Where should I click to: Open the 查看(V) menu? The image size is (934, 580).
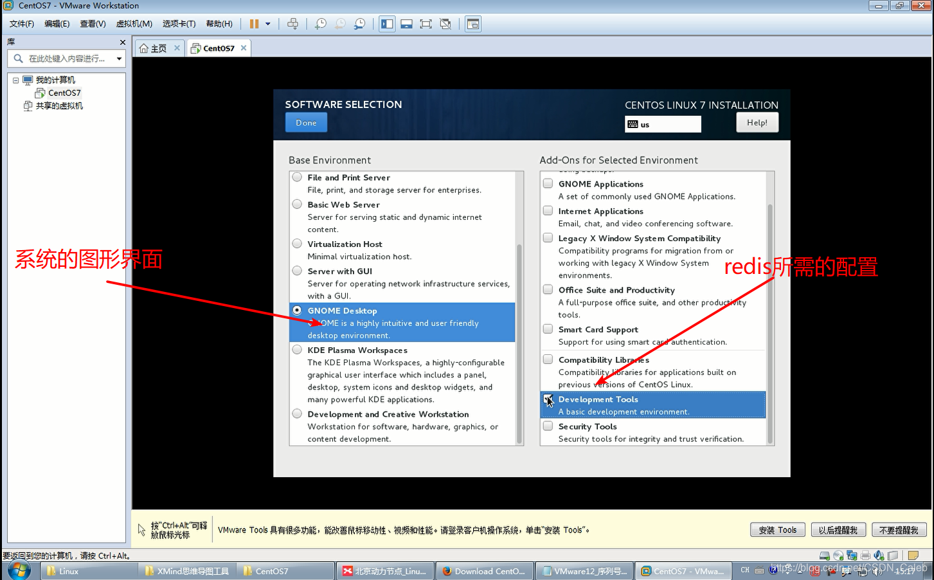pyautogui.click(x=93, y=24)
